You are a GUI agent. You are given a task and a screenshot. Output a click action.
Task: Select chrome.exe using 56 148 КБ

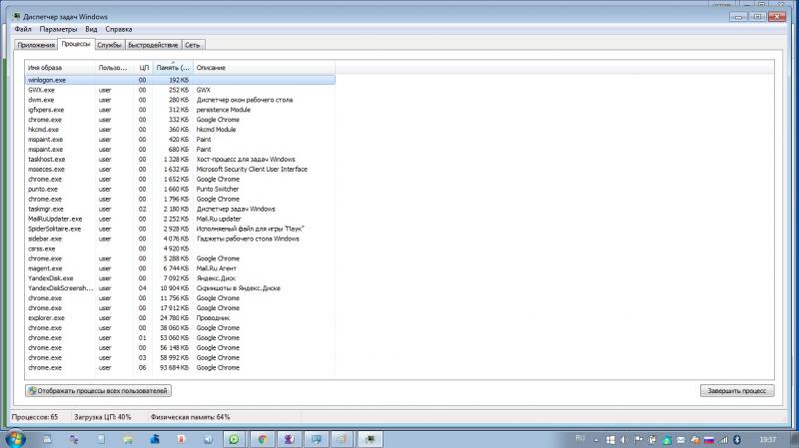pos(180,348)
